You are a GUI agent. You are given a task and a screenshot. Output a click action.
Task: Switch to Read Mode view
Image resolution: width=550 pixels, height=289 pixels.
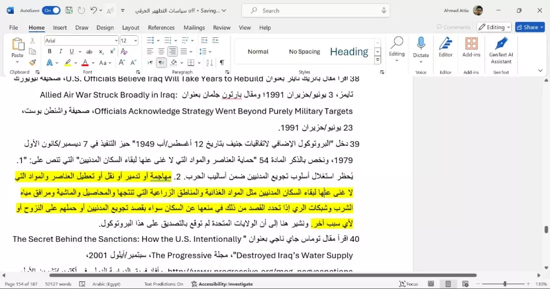click(431, 284)
